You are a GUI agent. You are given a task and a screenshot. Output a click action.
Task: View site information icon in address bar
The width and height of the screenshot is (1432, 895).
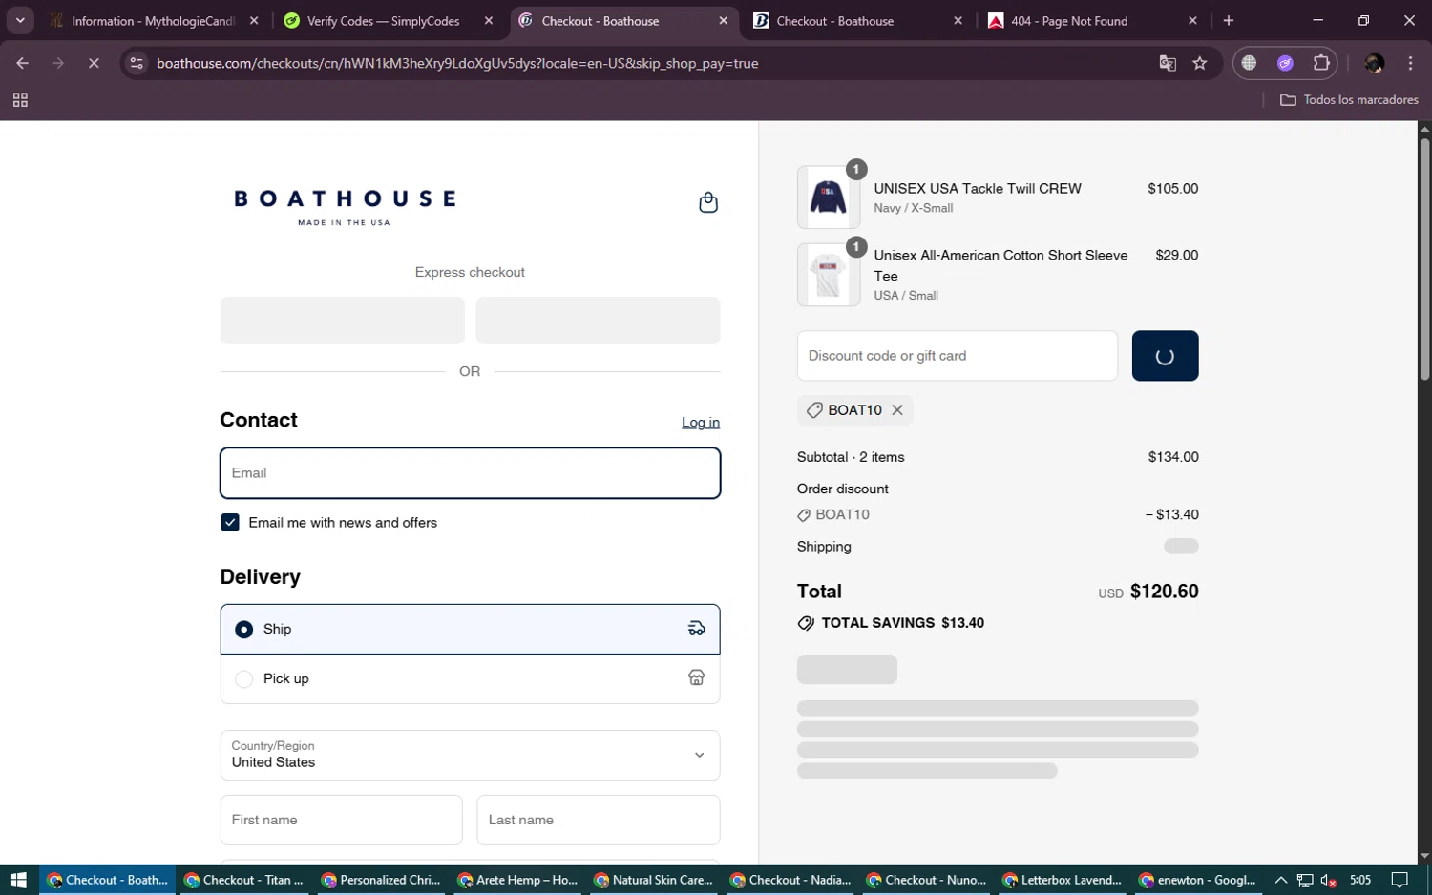tap(137, 63)
